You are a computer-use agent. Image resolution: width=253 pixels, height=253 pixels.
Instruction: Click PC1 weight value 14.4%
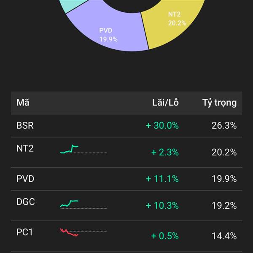(224, 236)
